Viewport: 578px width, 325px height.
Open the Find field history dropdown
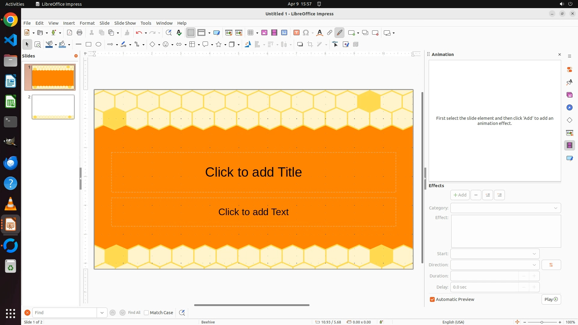(102, 313)
